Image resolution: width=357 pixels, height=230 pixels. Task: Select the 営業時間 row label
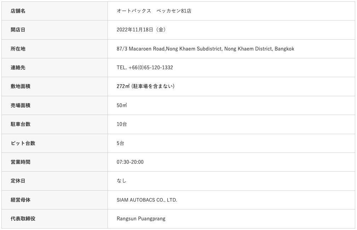21,162
